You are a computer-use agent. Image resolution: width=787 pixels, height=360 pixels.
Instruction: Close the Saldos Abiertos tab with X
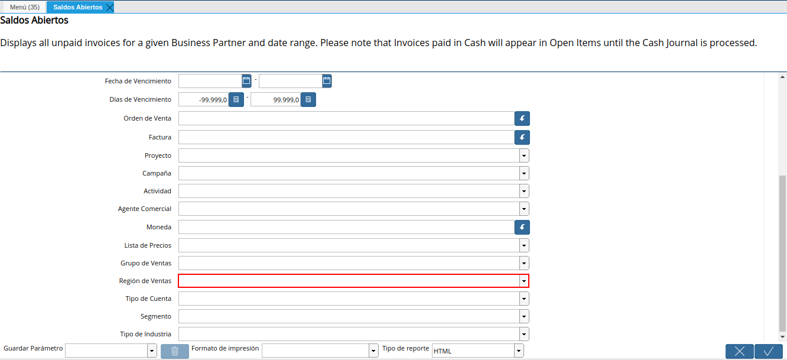click(x=109, y=7)
